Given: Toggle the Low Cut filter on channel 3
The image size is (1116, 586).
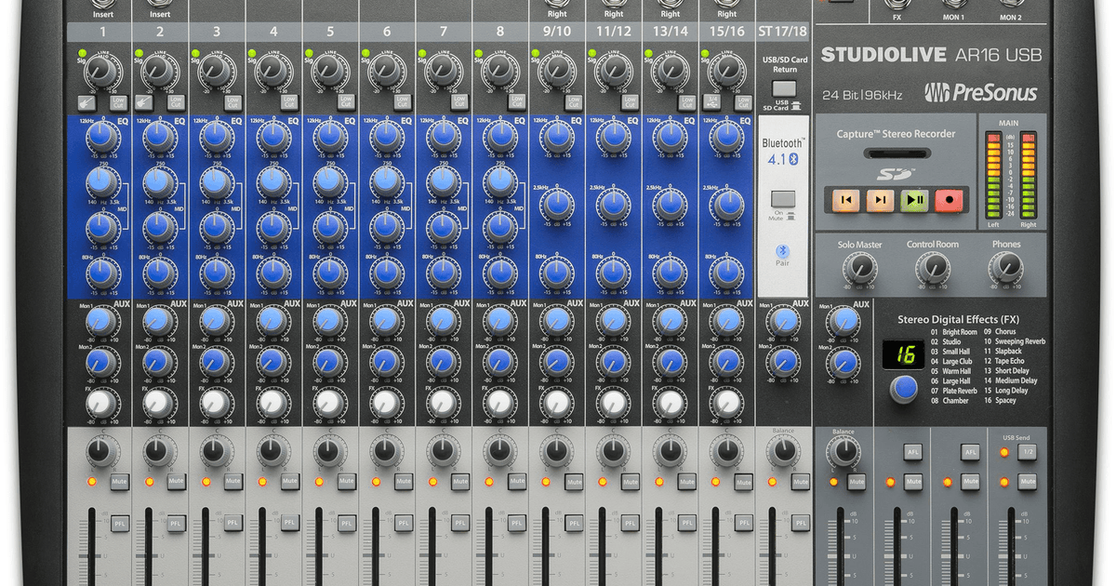Looking at the screenshot, I should tap(232, 102).
